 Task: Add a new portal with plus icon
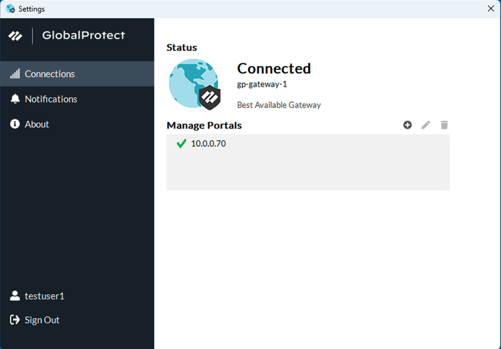click(x=407, y=125)
